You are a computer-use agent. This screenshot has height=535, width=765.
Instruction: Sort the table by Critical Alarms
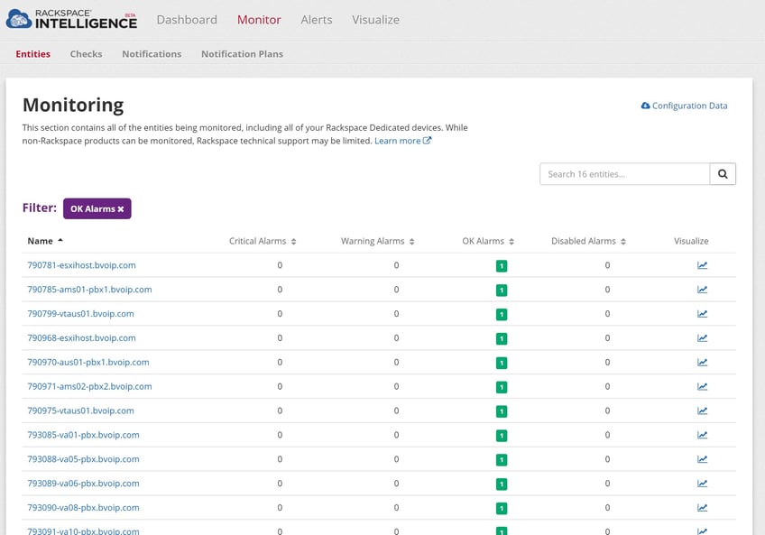pos(263,241)
